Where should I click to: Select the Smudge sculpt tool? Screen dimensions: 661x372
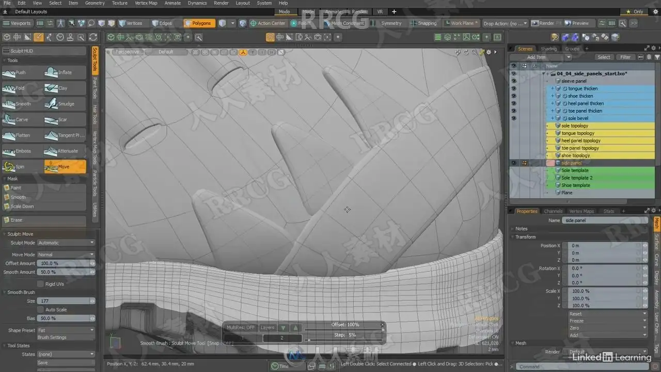(x=65, y=104)
